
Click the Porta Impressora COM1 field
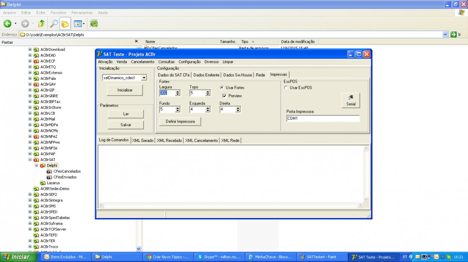pos(323,119)
